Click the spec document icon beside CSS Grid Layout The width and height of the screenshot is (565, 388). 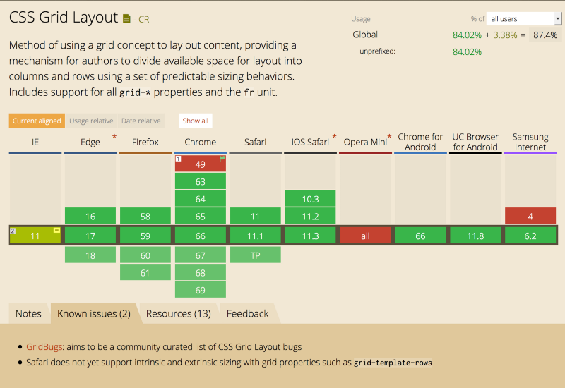(126, 19)
